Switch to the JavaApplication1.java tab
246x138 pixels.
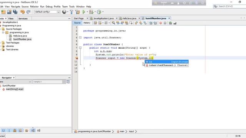point(103,18)
